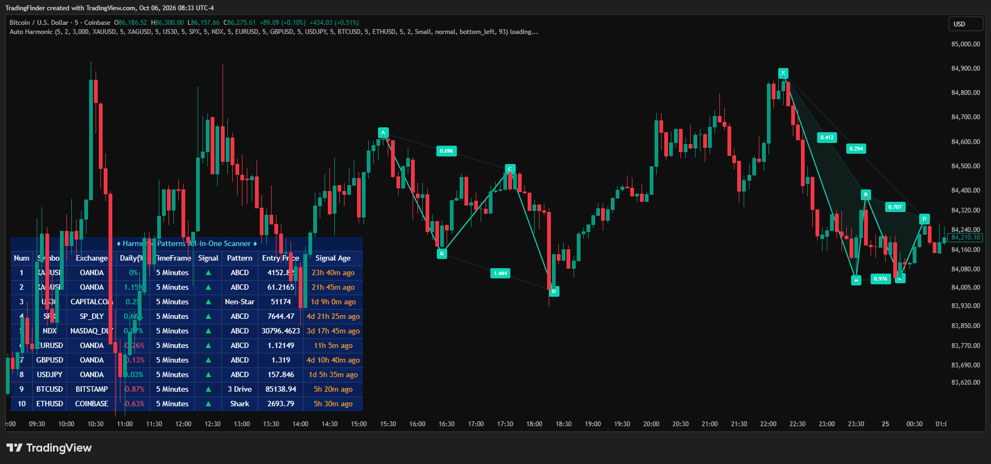Click the Signal Age column header

point(333,258)
